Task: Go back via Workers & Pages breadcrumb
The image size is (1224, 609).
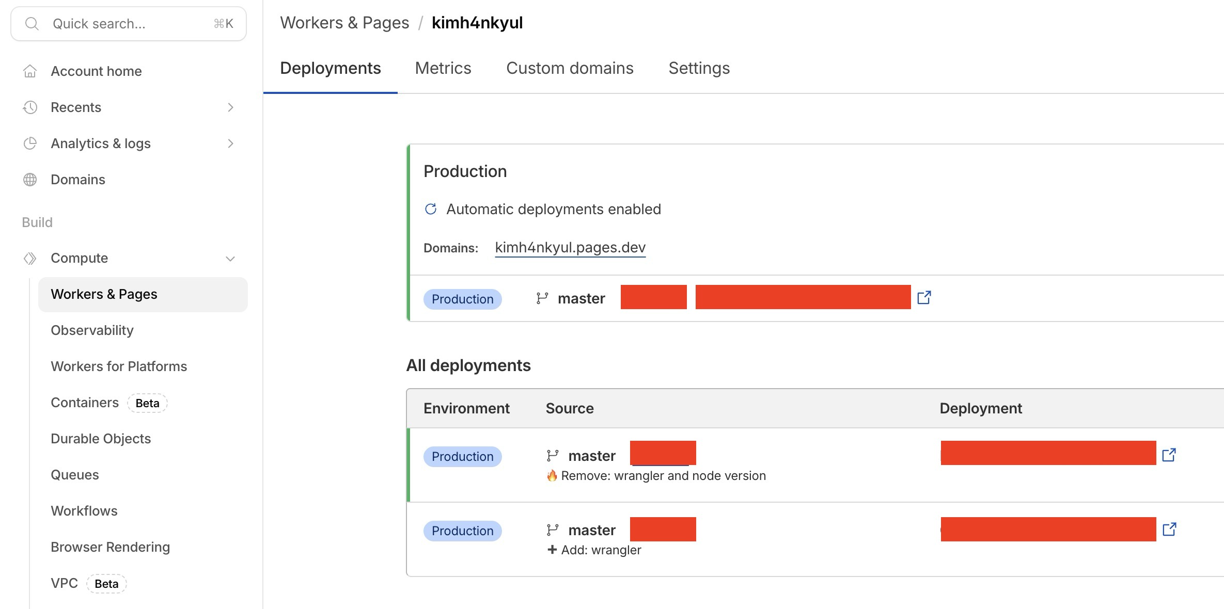Action: click(x=344, y=22)
